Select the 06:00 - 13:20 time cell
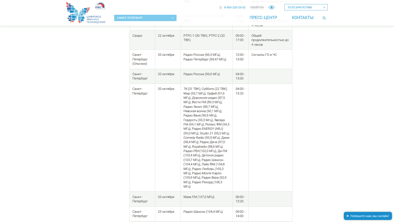The image size is (394, 222). tap(241, 199)
